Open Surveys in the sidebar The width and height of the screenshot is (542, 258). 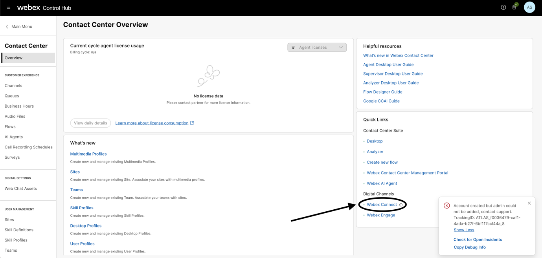click(12, 157)
